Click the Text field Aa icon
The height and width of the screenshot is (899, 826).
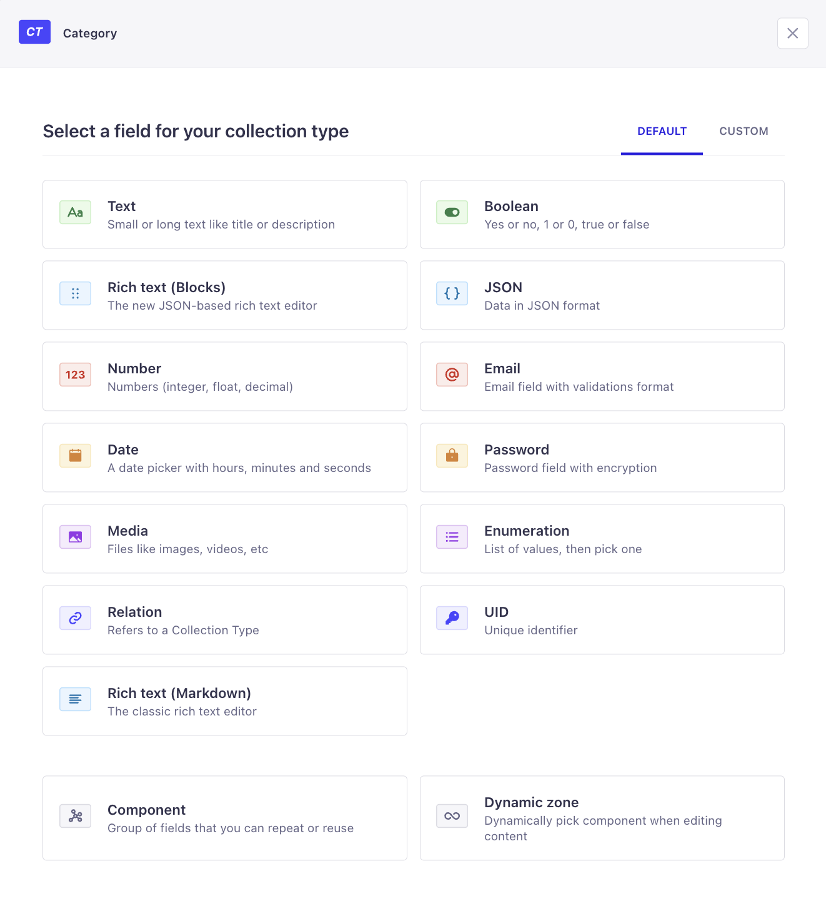coord(76,212)
